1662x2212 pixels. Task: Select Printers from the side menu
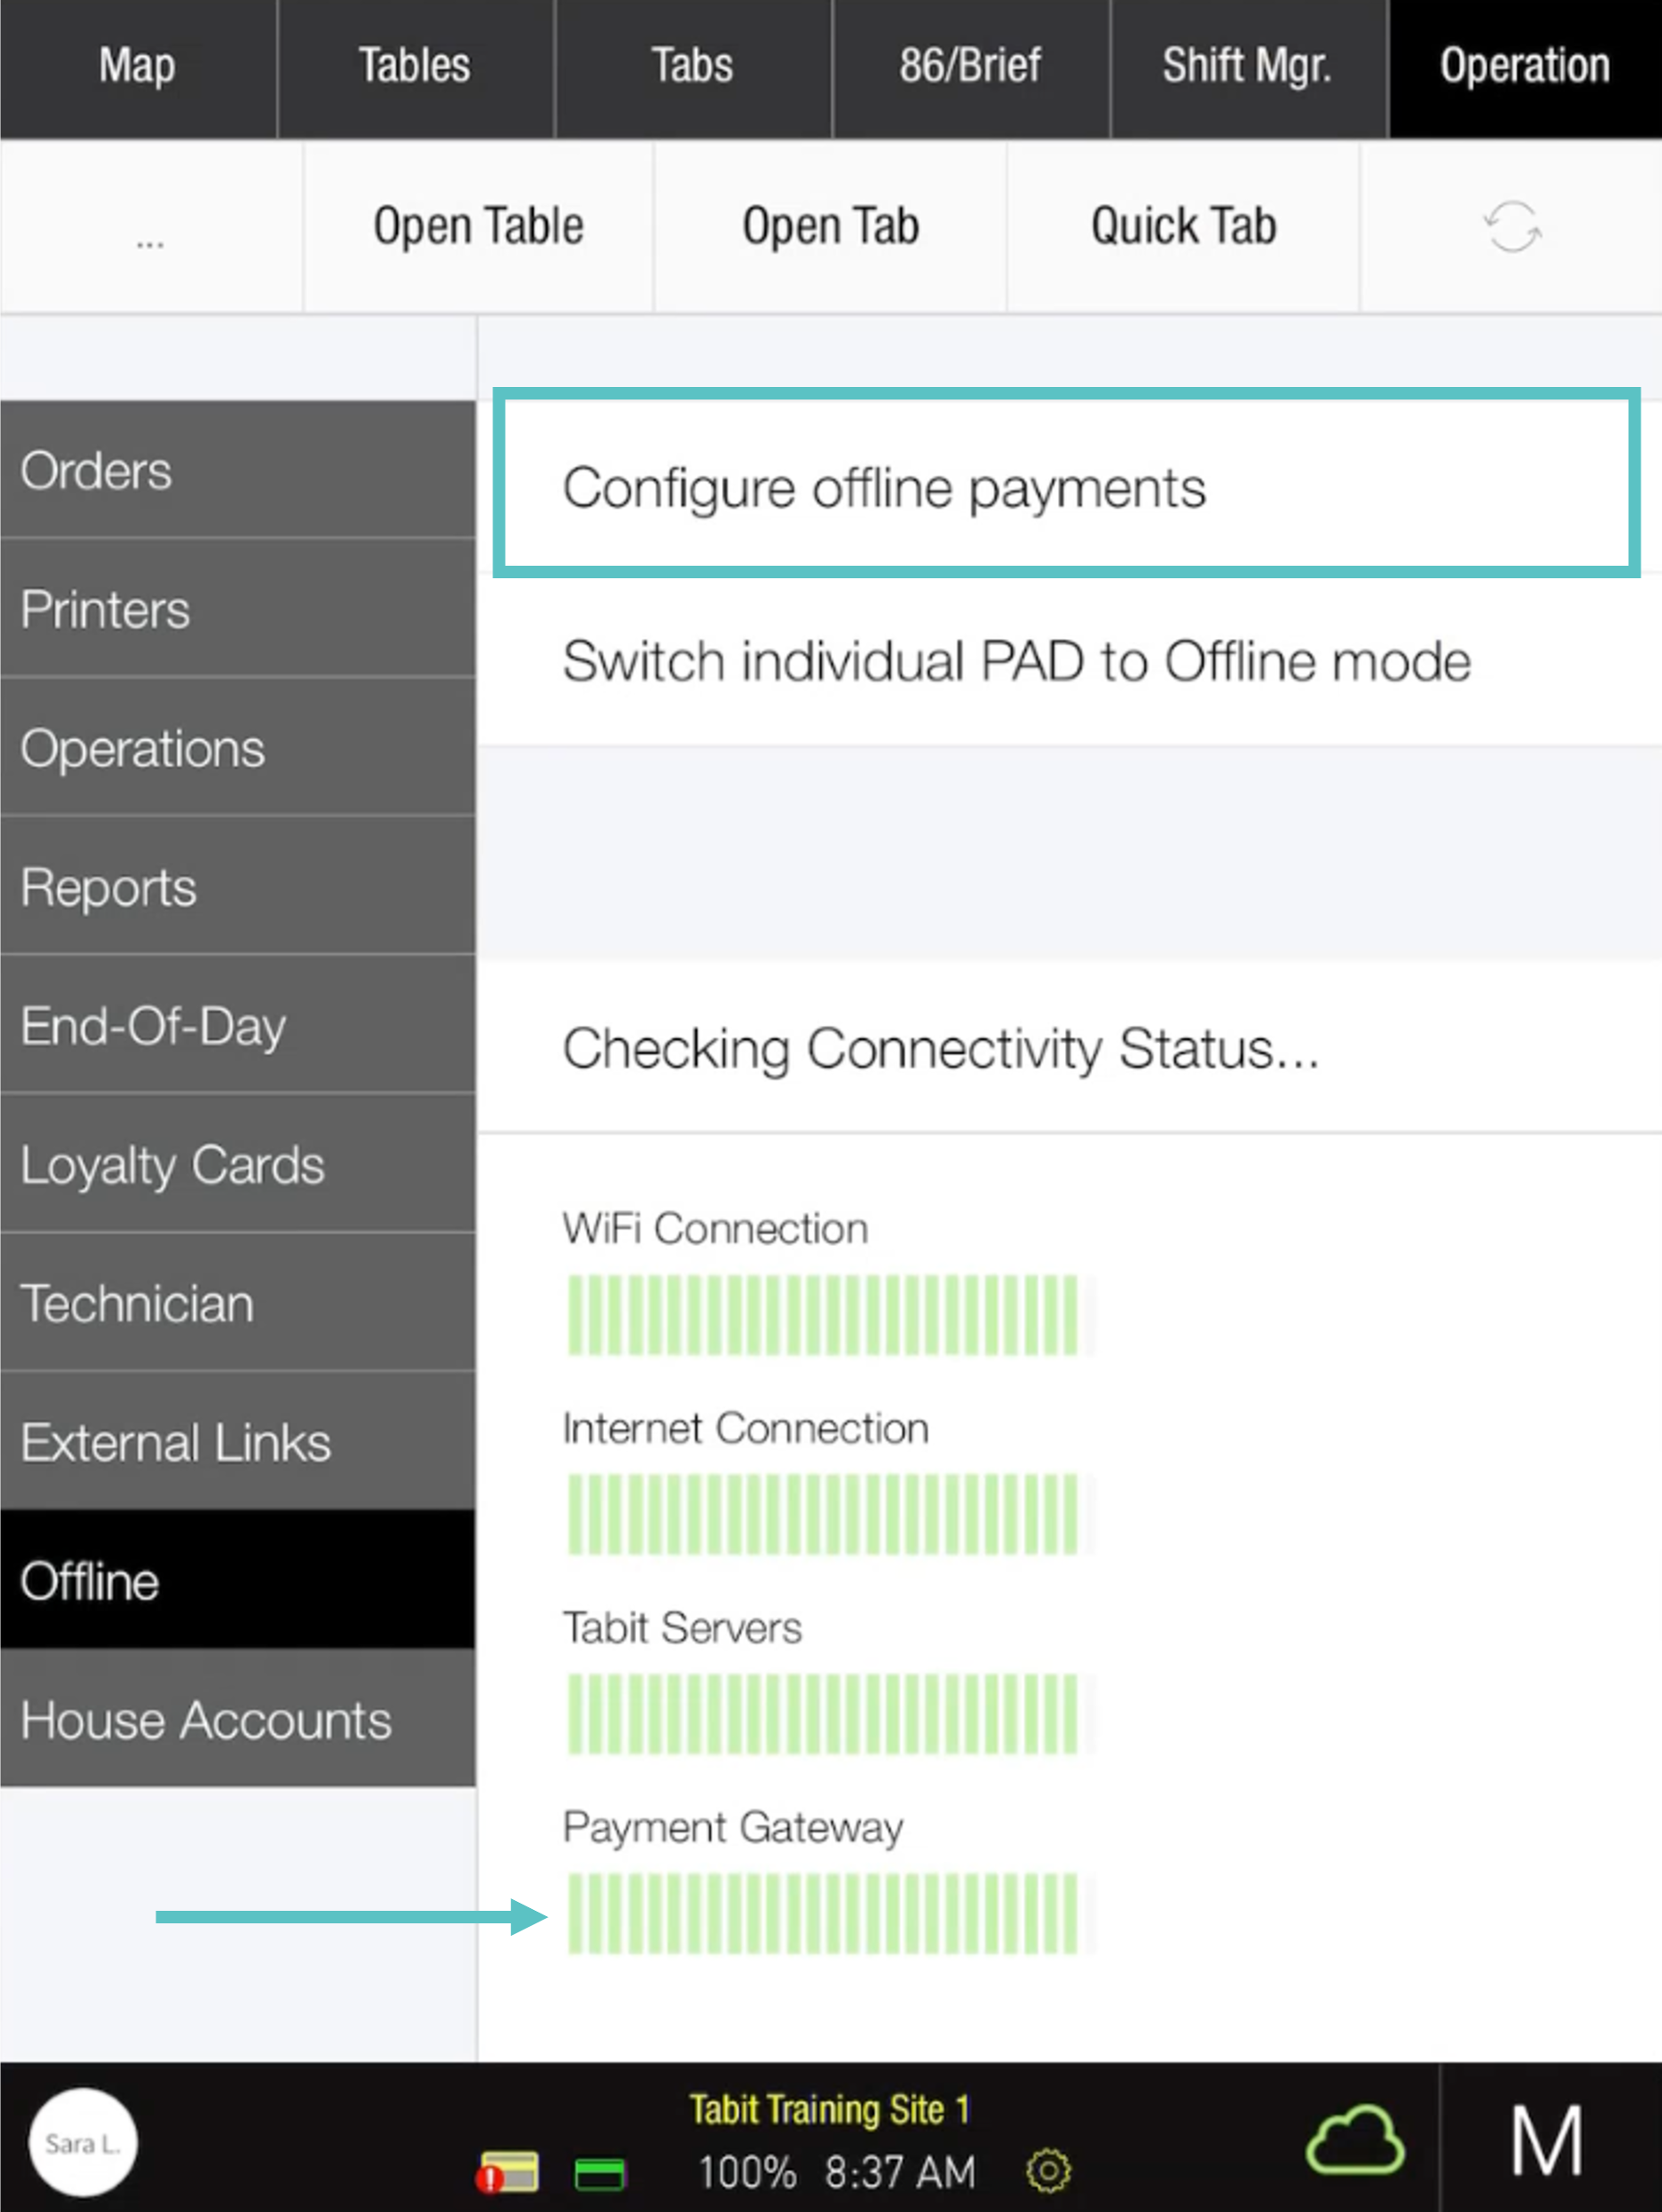click(x=237, y=609)
